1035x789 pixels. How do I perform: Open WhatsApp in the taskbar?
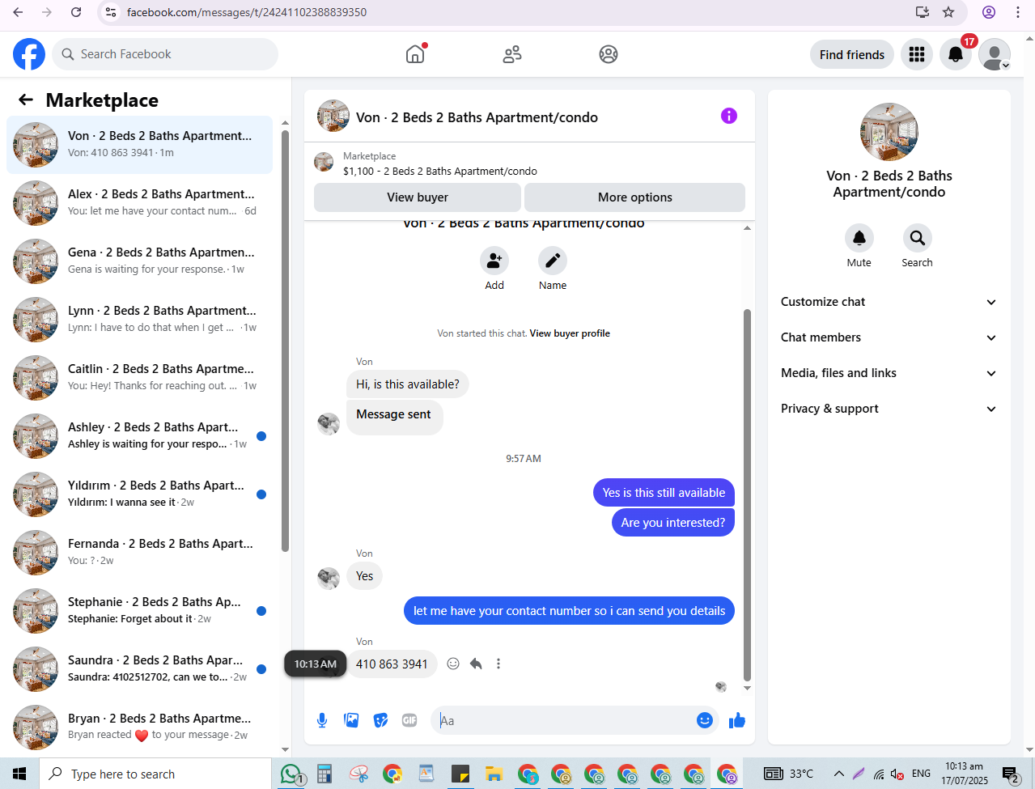click(292, 774)
